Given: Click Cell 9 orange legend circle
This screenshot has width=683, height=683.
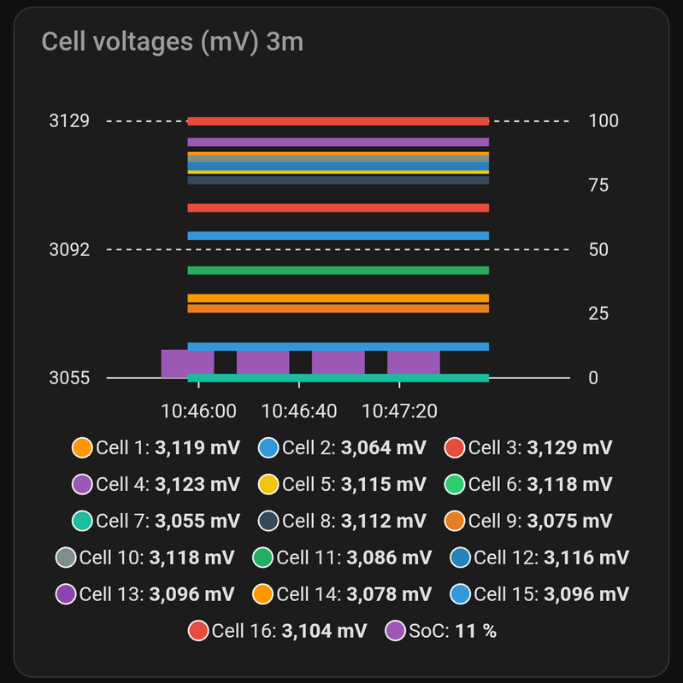Looking at the screenshot, I should coord(455,521).
